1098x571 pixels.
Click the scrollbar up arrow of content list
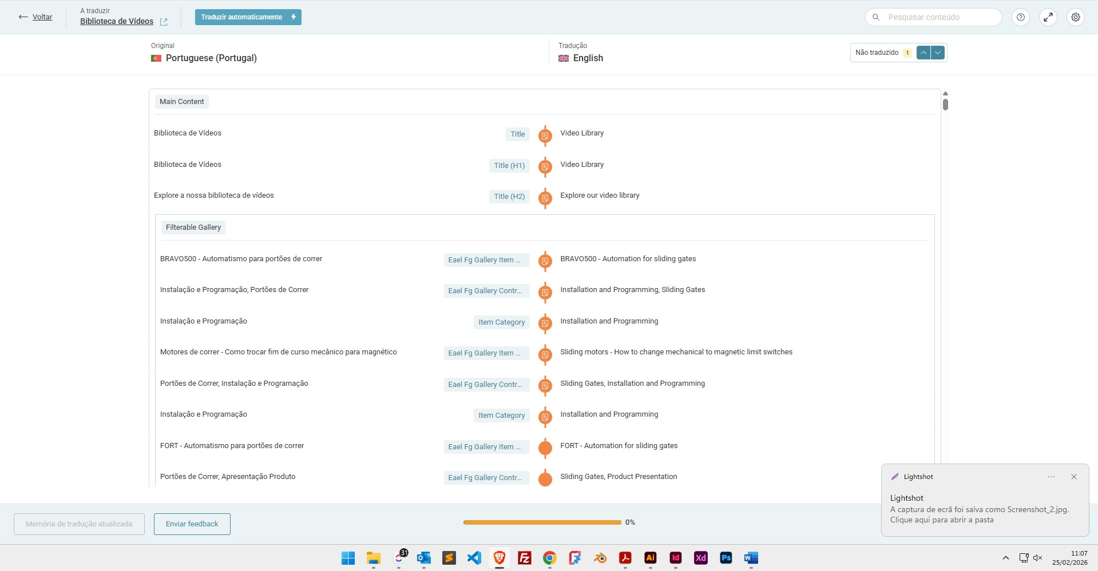[946, 93]
